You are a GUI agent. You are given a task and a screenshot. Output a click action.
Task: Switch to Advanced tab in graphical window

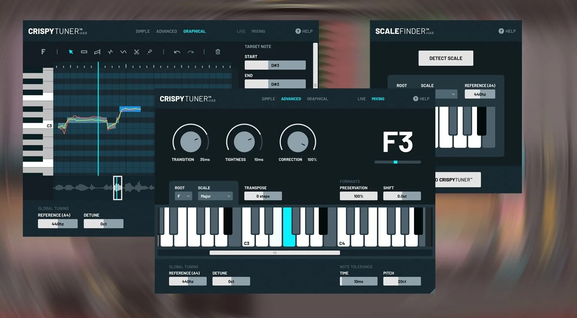coord(166,31)
